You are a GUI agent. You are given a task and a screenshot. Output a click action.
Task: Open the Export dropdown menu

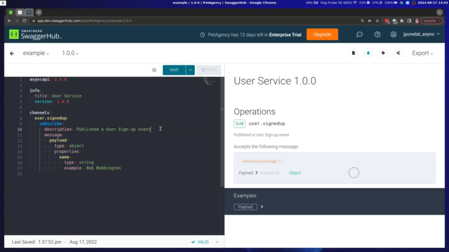point(422,53)
